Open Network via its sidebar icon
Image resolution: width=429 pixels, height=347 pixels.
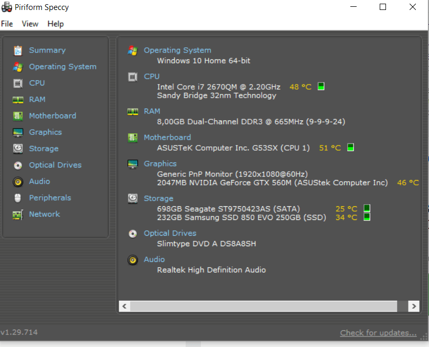tap(18, 214)
